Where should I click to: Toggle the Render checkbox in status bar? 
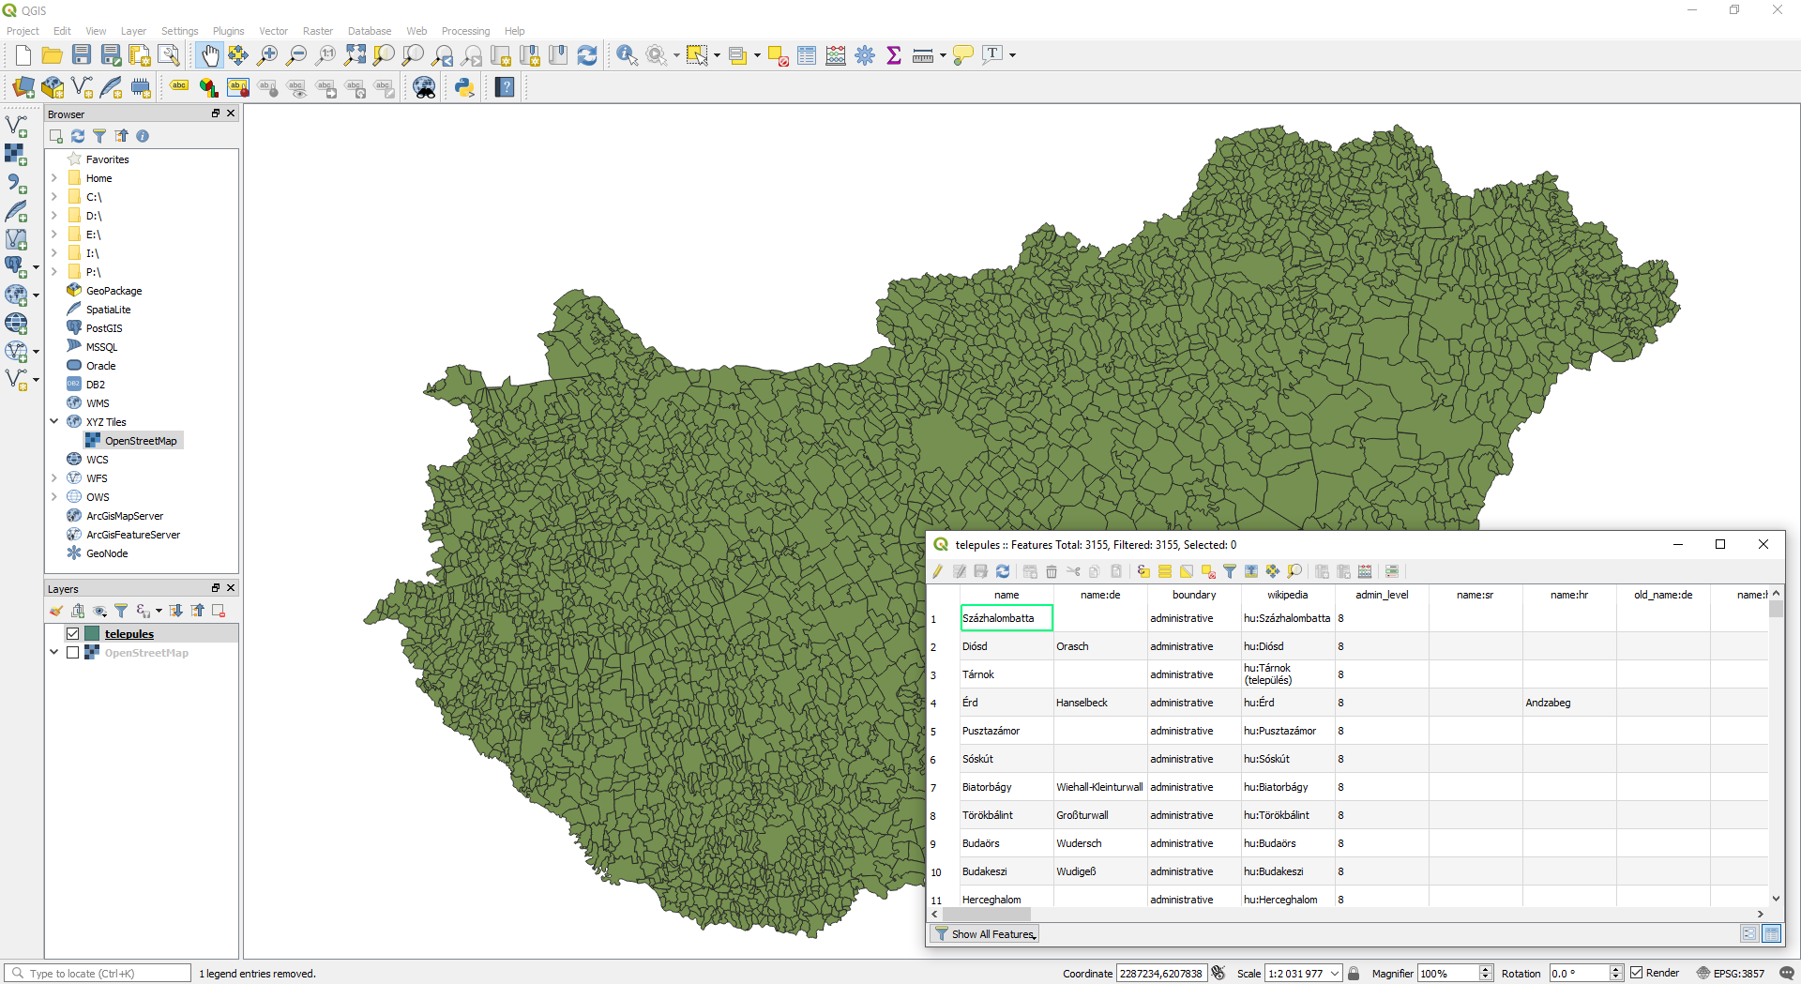click(1637, 973)
